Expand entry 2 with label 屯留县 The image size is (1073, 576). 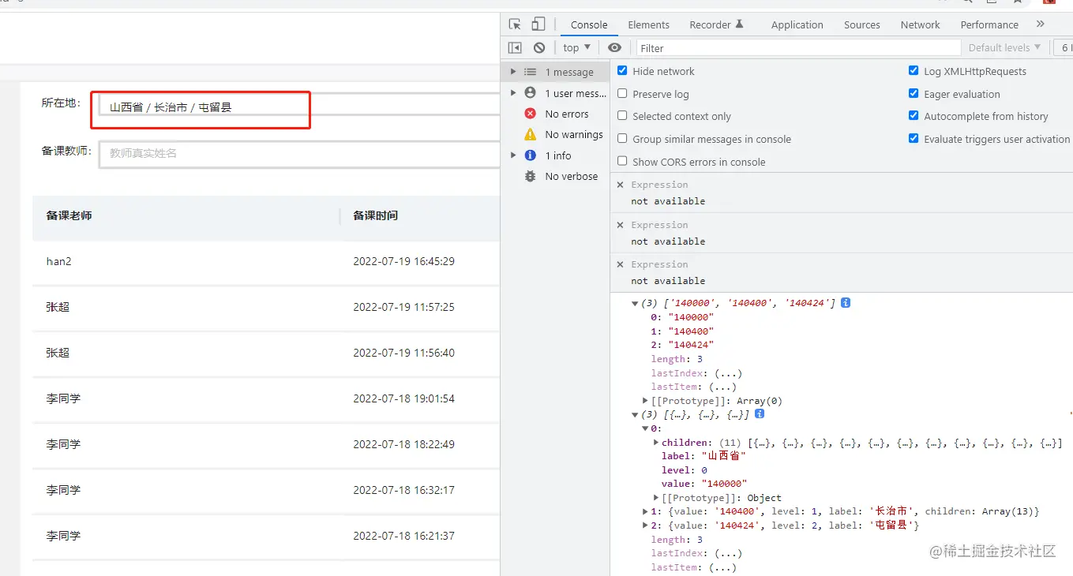(646, 525)
